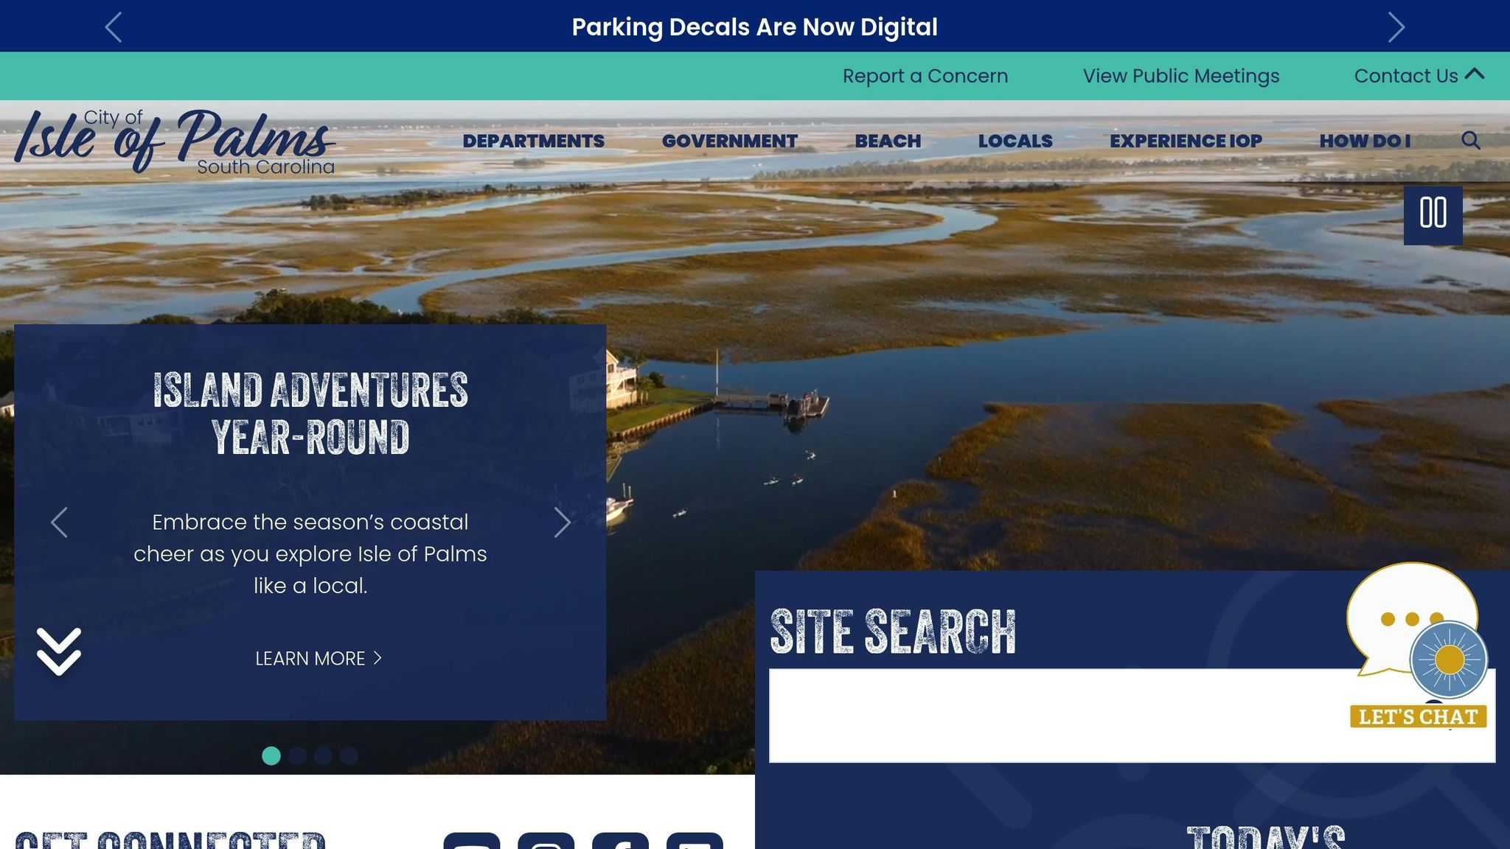Image resolution: width=1510 pixels, height=849 pixels.
Task: Open the Government navigation menu
Action: pyautogui.click(x=729, y=141)
